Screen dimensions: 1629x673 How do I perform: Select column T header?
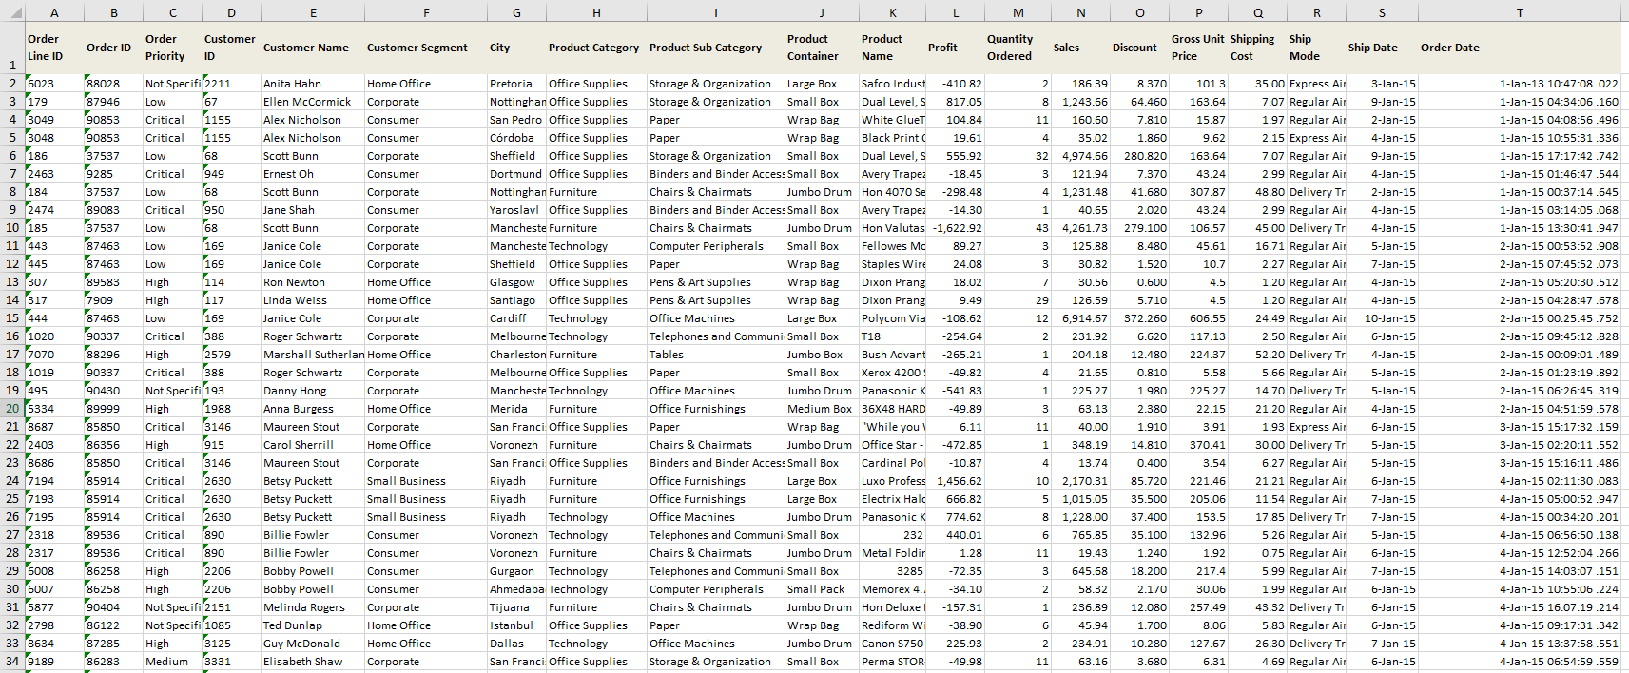[1520, 12]
